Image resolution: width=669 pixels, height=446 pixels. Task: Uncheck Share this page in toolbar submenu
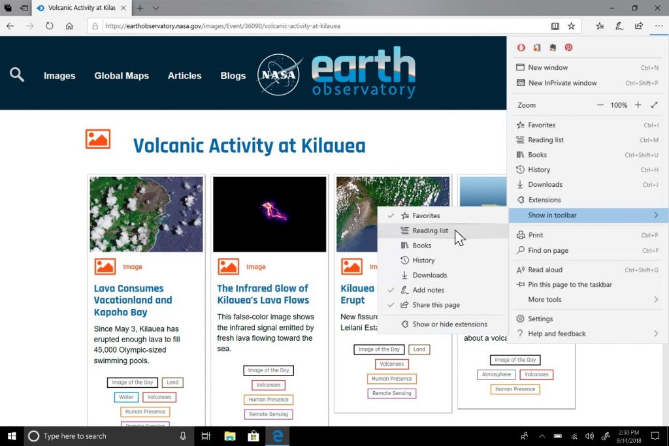tap(443, 305)
